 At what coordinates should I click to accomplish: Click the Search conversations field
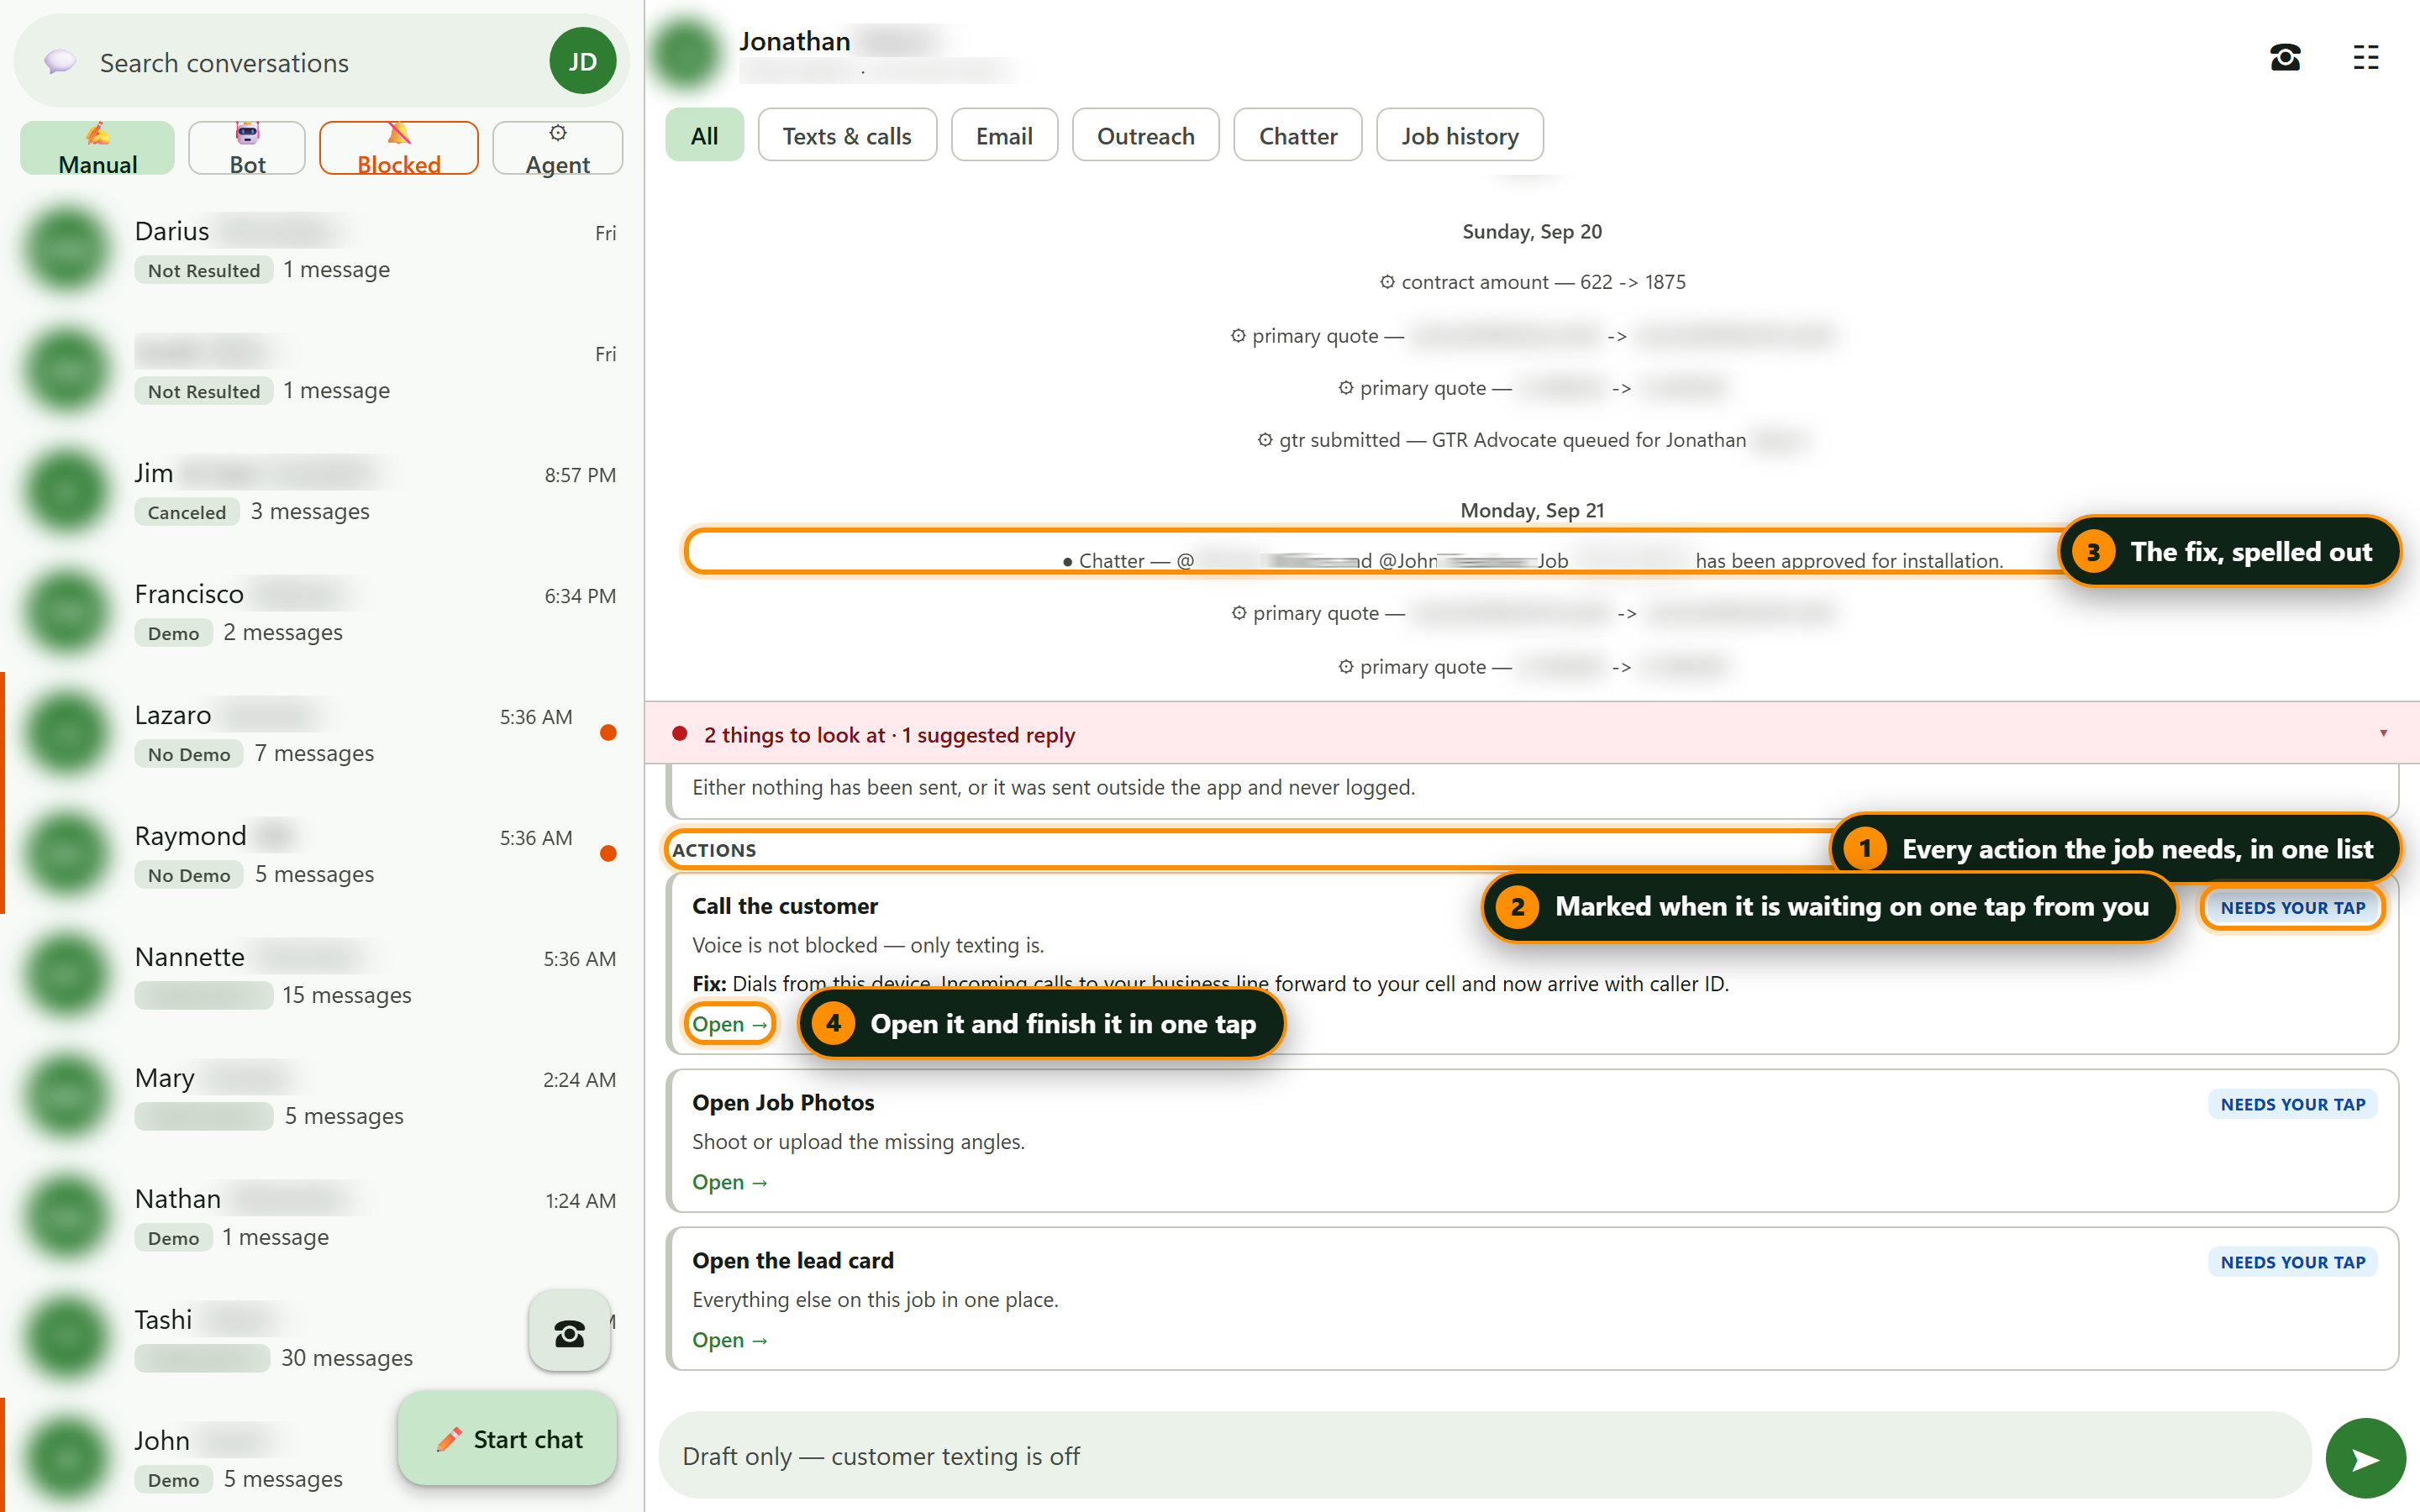[321, 62]
